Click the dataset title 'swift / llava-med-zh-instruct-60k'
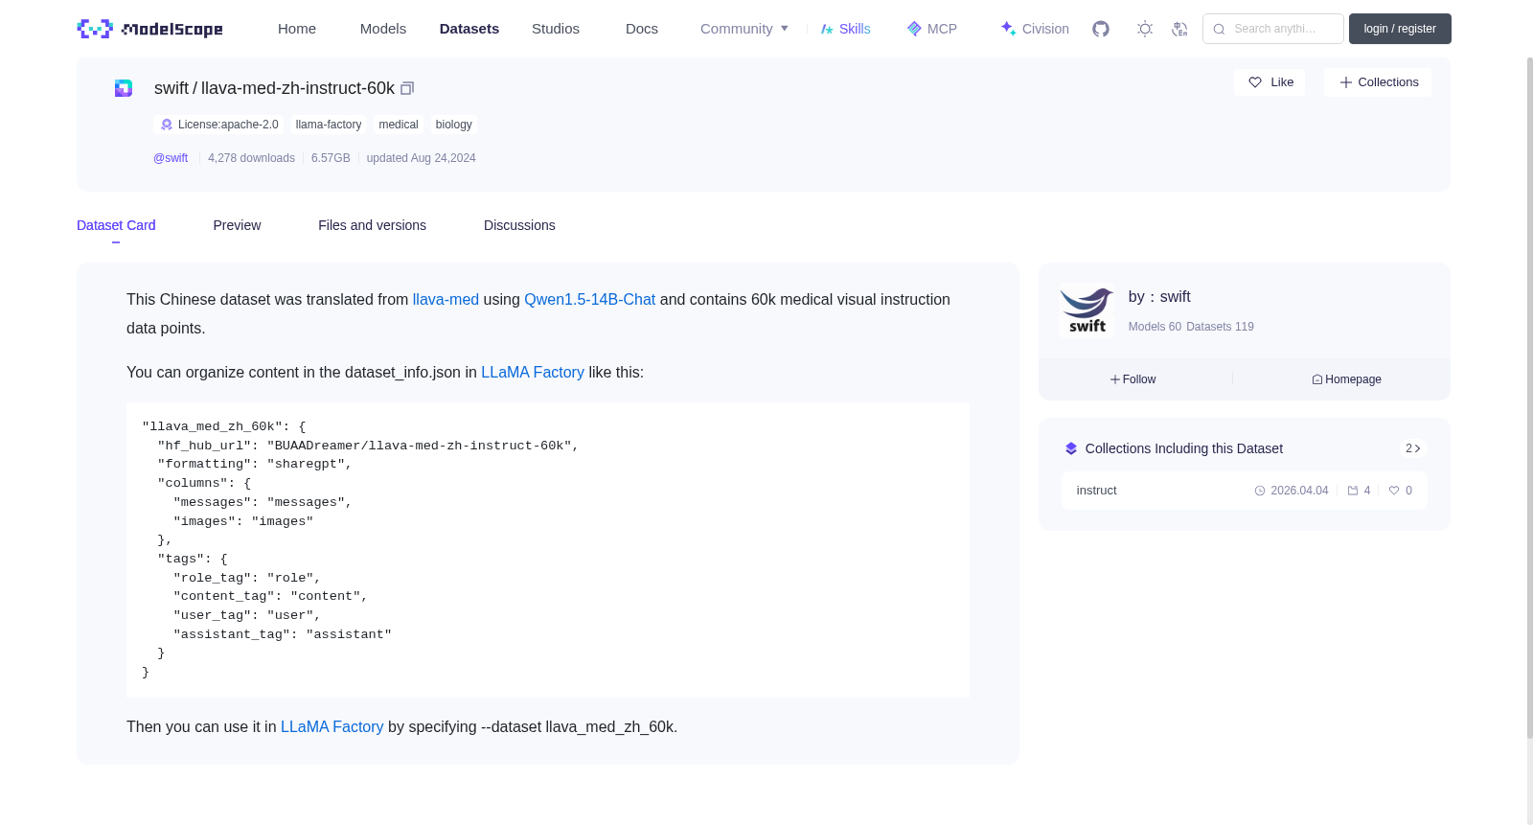This screenshot has width=1533, height=825. pos(274,88)
